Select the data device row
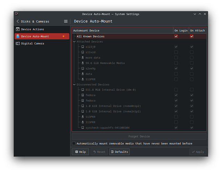Image resolution: width=222 pixels, height=173 pixels. (139, 74)
